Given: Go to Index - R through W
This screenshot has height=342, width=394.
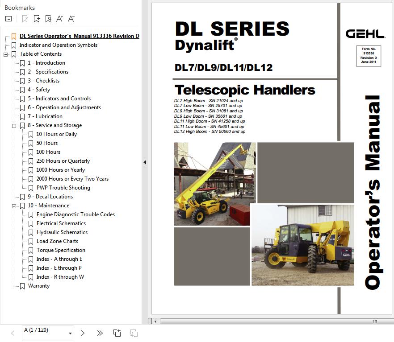Looking at the screenshot, I should pos(60,277).
